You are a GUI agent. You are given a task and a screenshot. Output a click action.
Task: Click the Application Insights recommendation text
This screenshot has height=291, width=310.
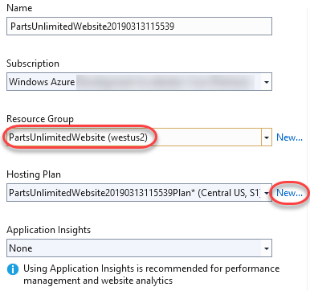coord(152,274)
